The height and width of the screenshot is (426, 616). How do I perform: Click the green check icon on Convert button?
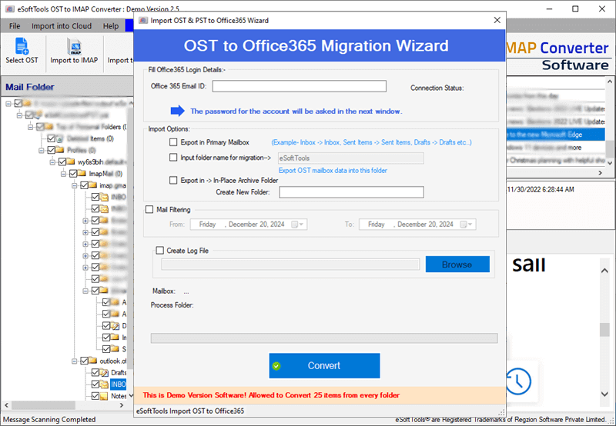276,366
